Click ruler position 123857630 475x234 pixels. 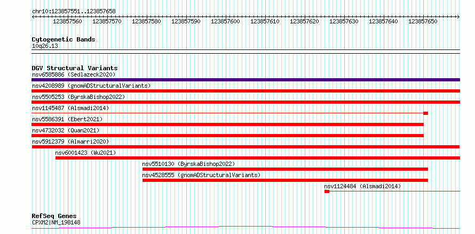coord(344,21)
